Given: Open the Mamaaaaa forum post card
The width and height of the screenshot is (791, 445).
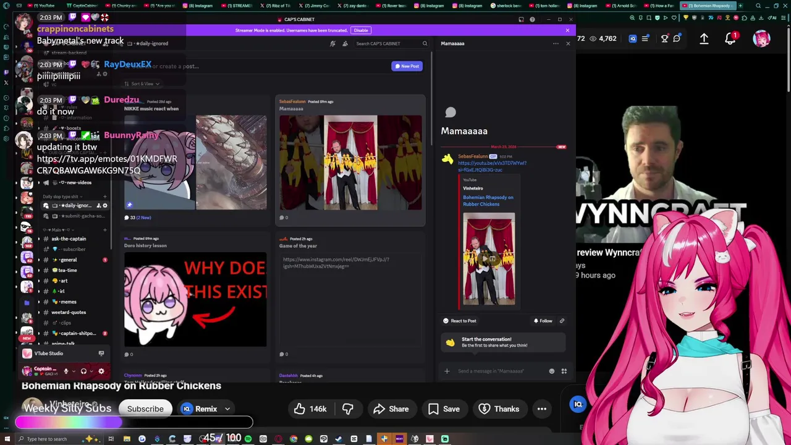Looking at the screenshot, I should click(x=350, y=159).
